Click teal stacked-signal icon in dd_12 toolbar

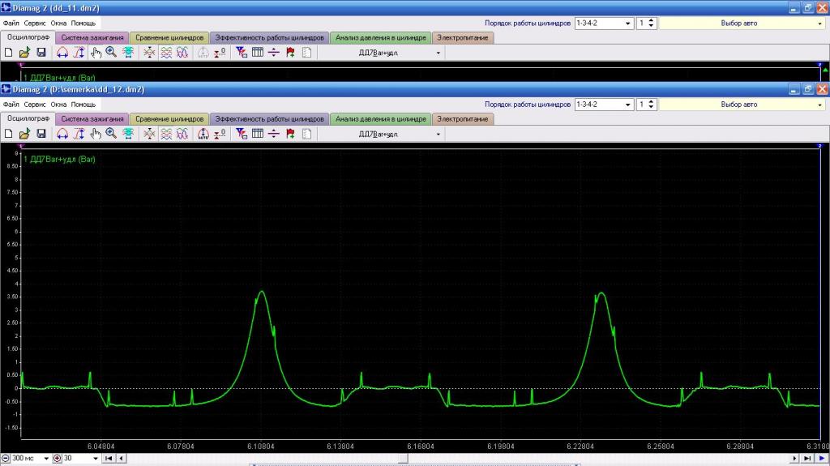(x=128, y=134)
